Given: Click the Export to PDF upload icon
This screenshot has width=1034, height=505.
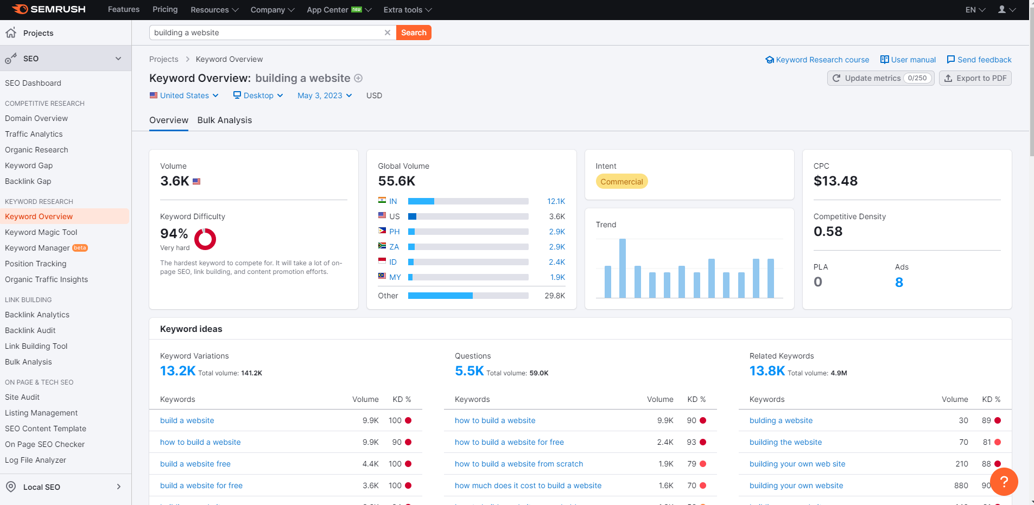Looking at the screenshot, I should tap(948, 78).
